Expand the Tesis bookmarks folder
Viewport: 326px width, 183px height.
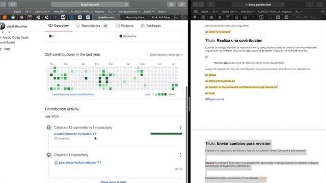[162, 12]
